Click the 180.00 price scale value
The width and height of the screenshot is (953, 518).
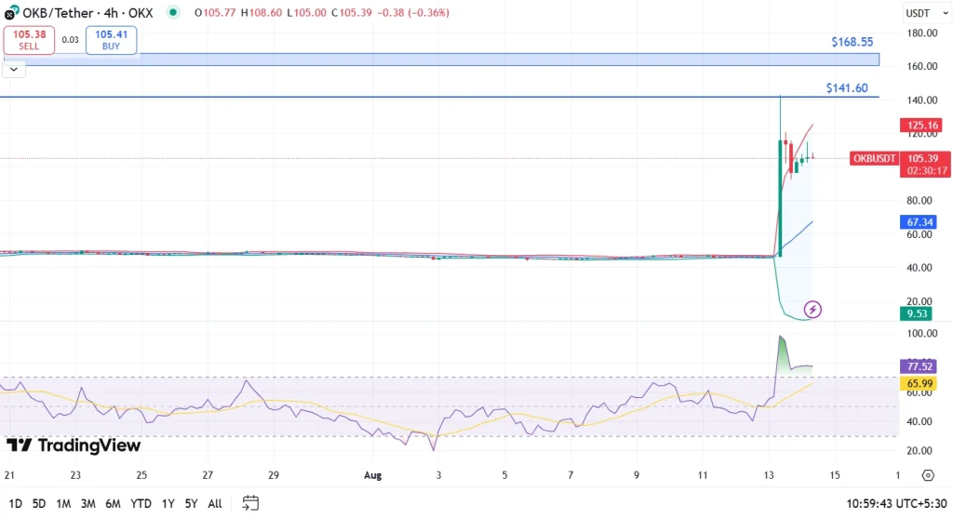point(922,33)
